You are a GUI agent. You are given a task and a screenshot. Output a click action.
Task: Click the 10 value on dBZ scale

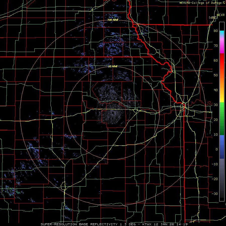216,135
